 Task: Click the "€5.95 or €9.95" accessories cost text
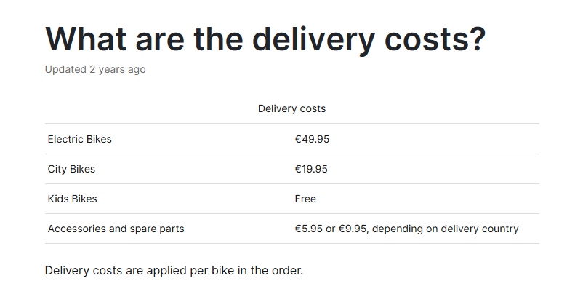click(x=331, y=229)
